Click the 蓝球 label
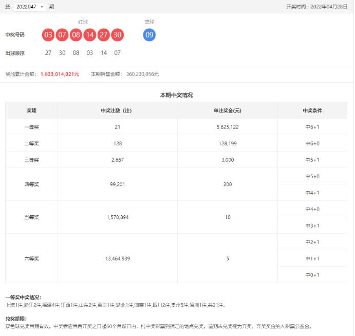 (x=150, y=22)
